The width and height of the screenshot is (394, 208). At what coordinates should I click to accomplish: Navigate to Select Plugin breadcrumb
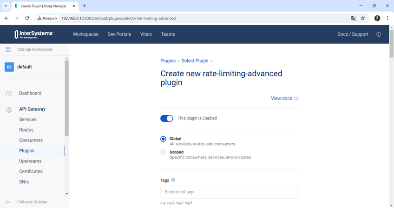click(x=195, y=61)
